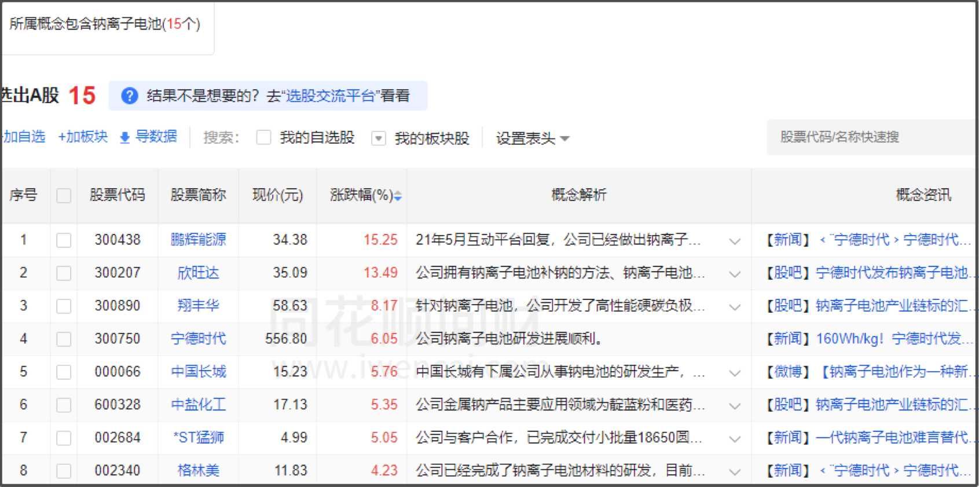
Task: Check the box for row 300750 宁德时代
Action: coord(64,339)
